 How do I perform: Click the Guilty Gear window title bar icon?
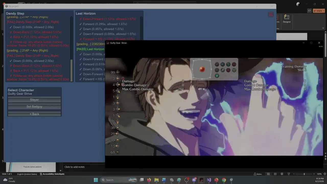[108, 43]
